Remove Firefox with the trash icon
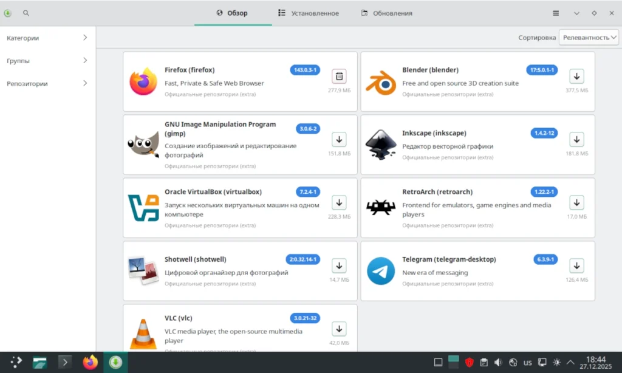The image size is (622, 373). [339, 76]
